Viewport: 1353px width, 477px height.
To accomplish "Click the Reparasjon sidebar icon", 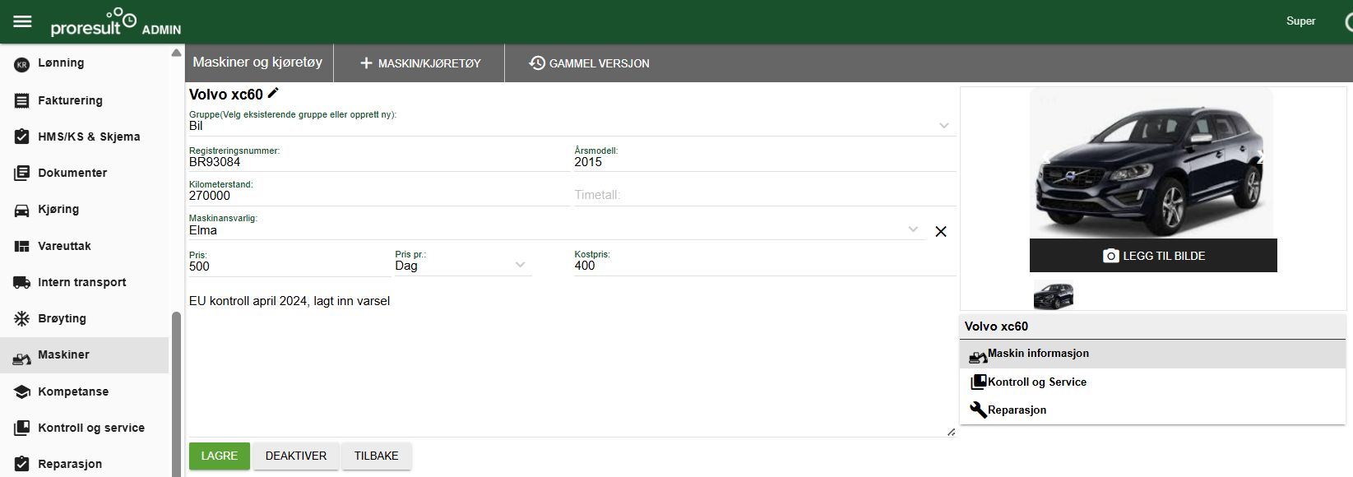I will tap(22, 464).
